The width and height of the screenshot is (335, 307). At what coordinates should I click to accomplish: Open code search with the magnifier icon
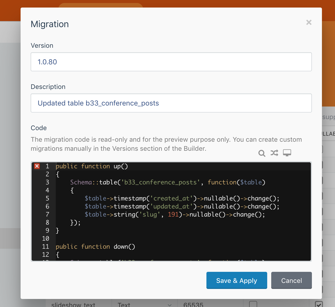click(x=262, y=153)
